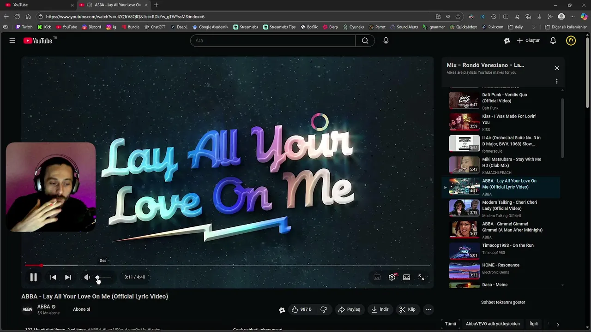Screen dimensions: 591x332
Task: Show more bookmarks with chevron
Action: pyautogui.click(x=534, y=27)
